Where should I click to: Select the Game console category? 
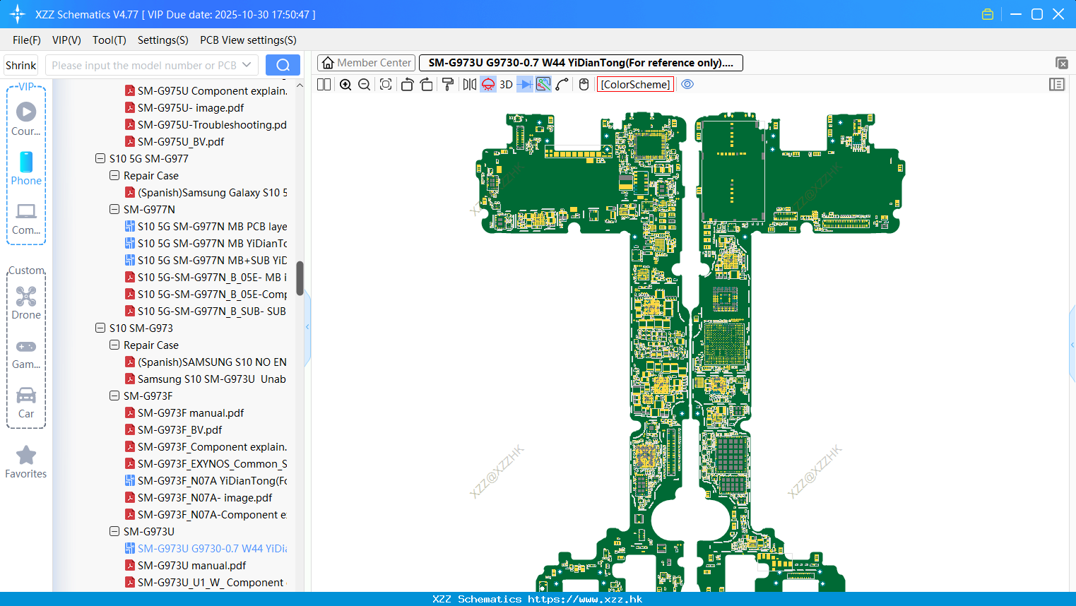(x=26, y=353)
